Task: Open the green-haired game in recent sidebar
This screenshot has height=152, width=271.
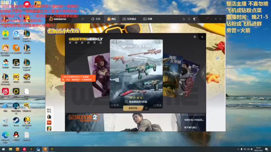Action: (49, 128)
